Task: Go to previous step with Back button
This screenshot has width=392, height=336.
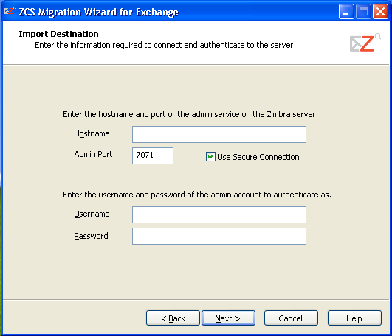Action: [173, 318]
